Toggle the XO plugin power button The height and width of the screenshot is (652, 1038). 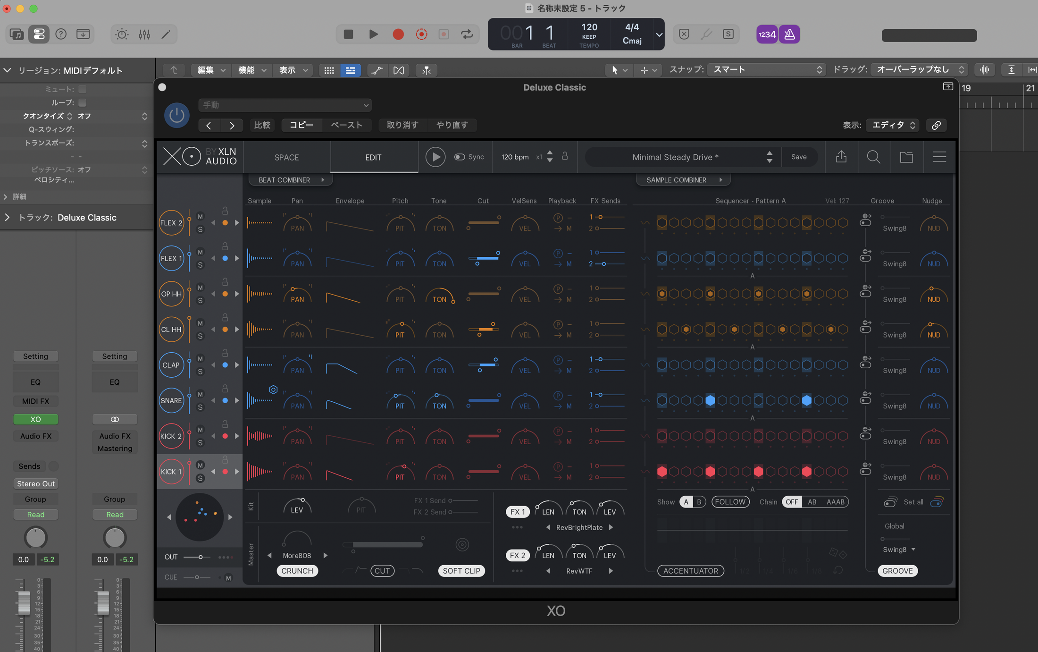pyautogui.click(x=177, y=115)
